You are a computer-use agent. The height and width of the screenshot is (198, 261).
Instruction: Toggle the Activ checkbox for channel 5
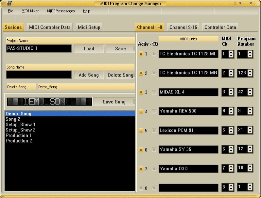[x=141, y=130]
